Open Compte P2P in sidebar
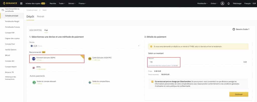 (10, 33)
